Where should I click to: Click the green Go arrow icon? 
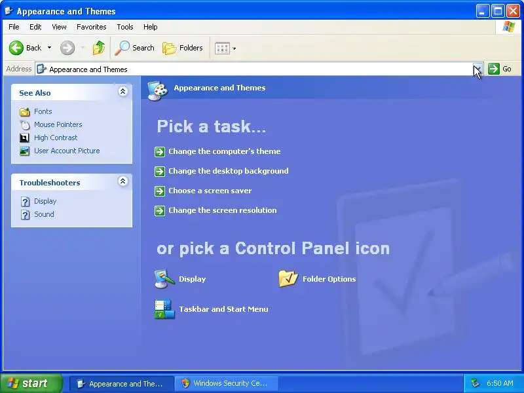click(494, 69)
